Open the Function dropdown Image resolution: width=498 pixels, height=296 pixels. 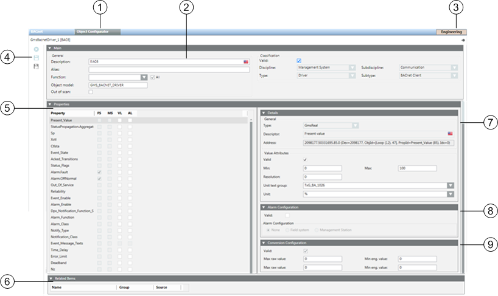(x=144, y=77)
